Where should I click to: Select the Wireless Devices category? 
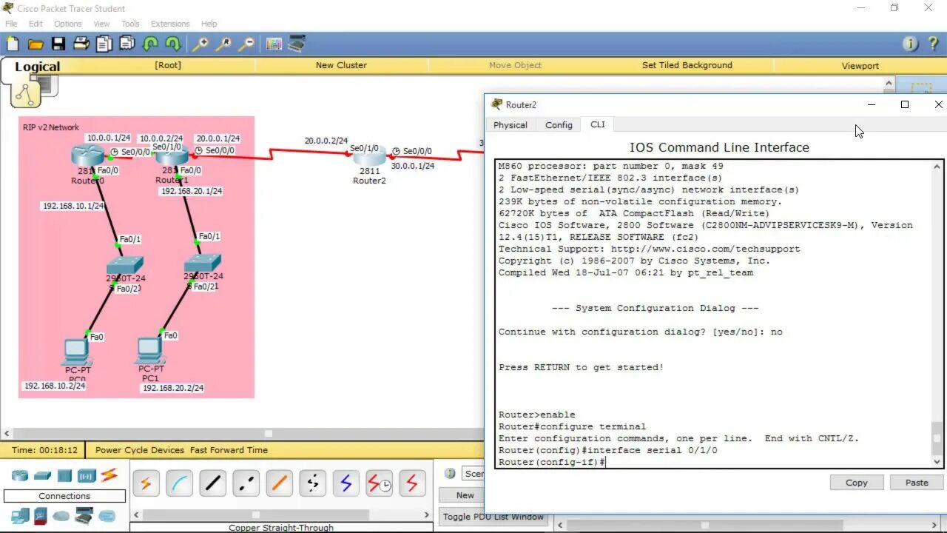click(x=87, y=475)
